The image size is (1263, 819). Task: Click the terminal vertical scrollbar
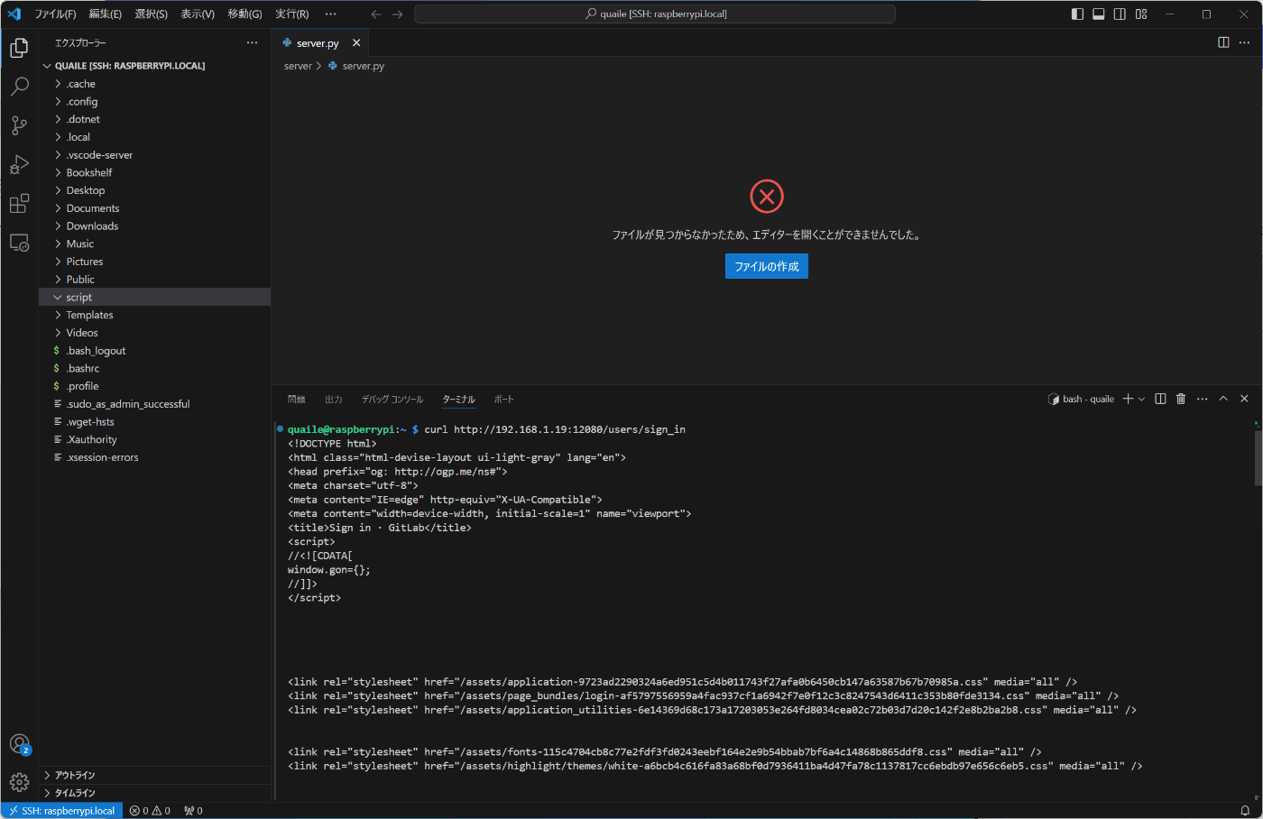coord(1258,456)
